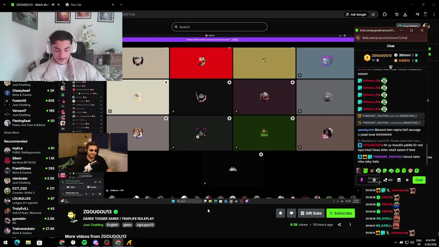The height and width of the screenshot is (247, 439).
Task: Click the Kick search field
Action: pos(219,27)
